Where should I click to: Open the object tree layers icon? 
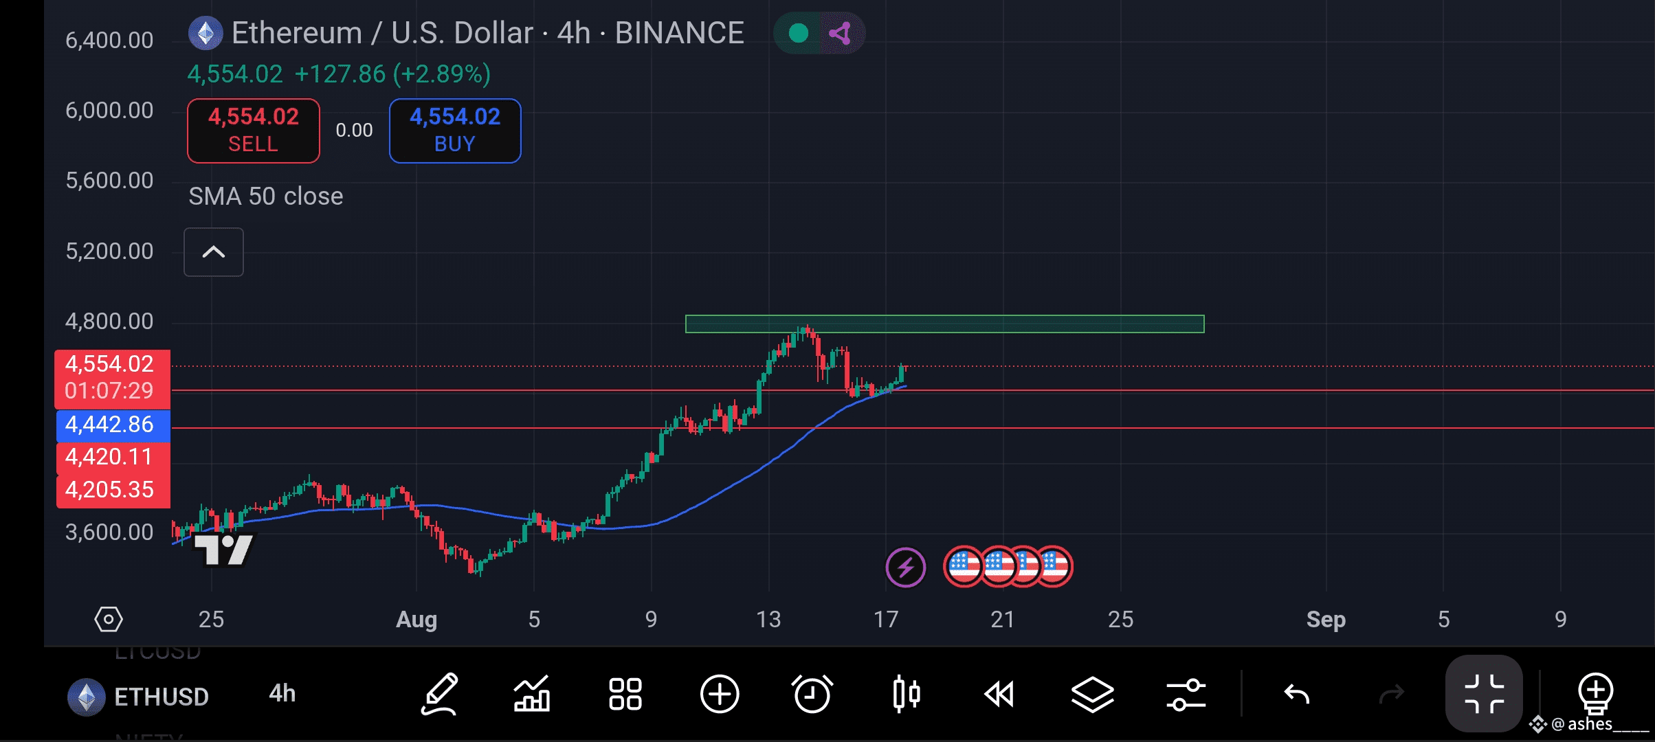pos(1093,694)
